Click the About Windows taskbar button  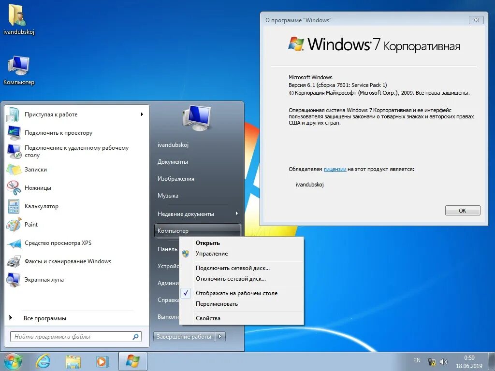[x=132, y=361]
